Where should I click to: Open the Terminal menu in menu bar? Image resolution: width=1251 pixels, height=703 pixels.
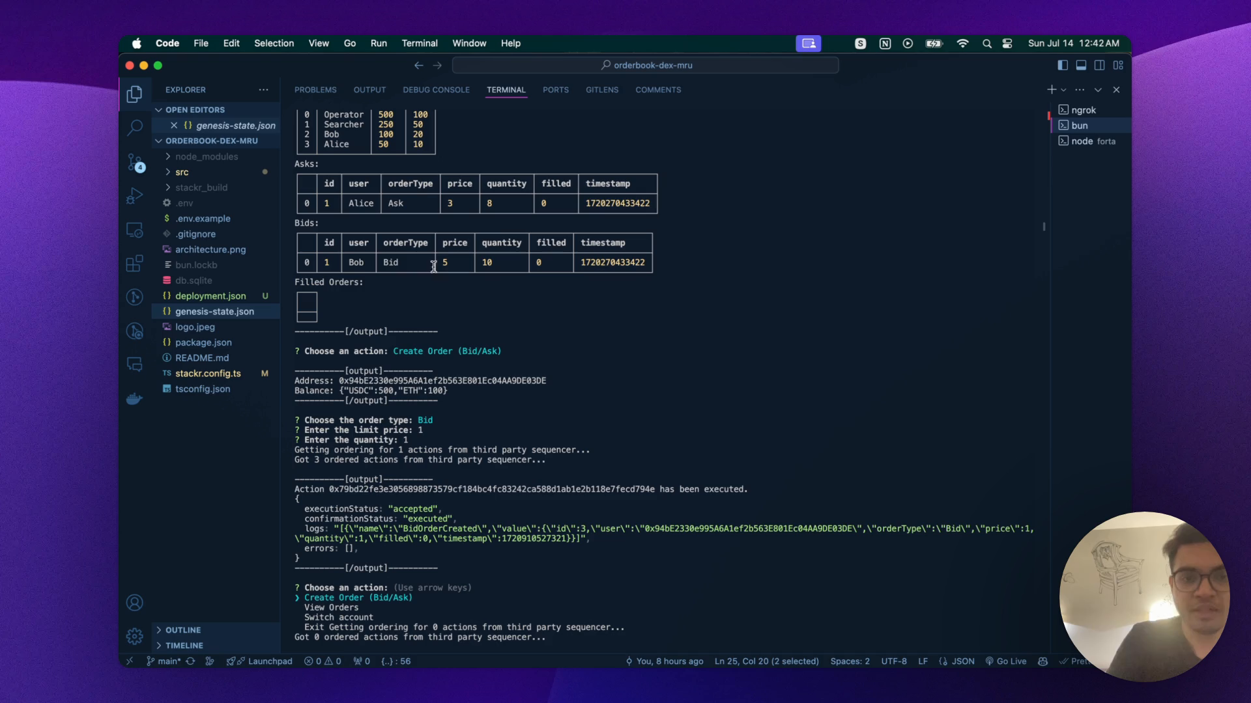(x=420, y=44)
